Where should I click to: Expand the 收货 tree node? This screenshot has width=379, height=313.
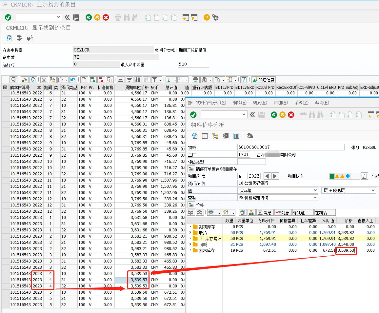pyautogui.click(x=190, y=232)
